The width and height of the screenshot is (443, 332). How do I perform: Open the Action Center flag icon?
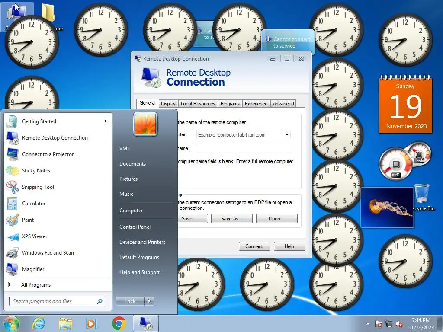tap(378, 324)
